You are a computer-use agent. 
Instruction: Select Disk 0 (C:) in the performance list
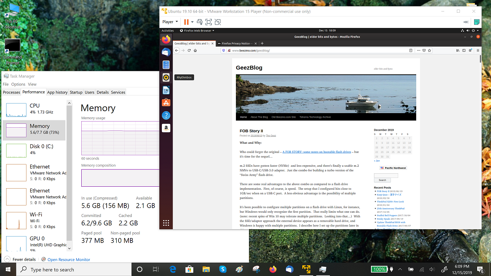35,150
